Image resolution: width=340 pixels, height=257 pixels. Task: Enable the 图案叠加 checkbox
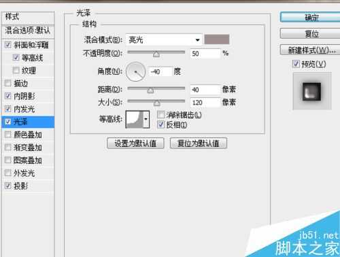pyautogui.click(x=8, y=160)
